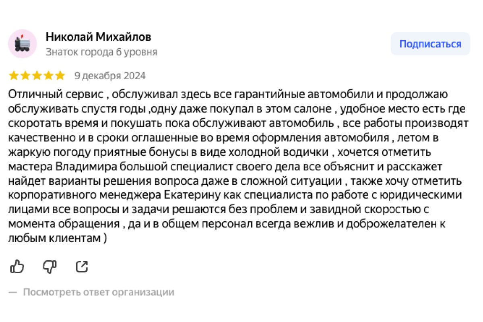The image size is (483, 322).
Task: Click the first yellow rating star
Action: 14,76
